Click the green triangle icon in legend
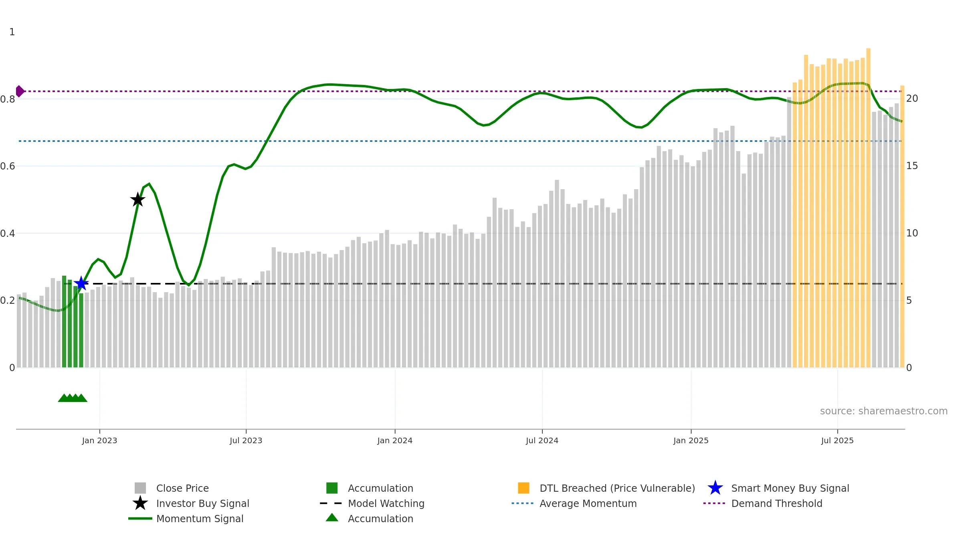 tap(332, 518)
